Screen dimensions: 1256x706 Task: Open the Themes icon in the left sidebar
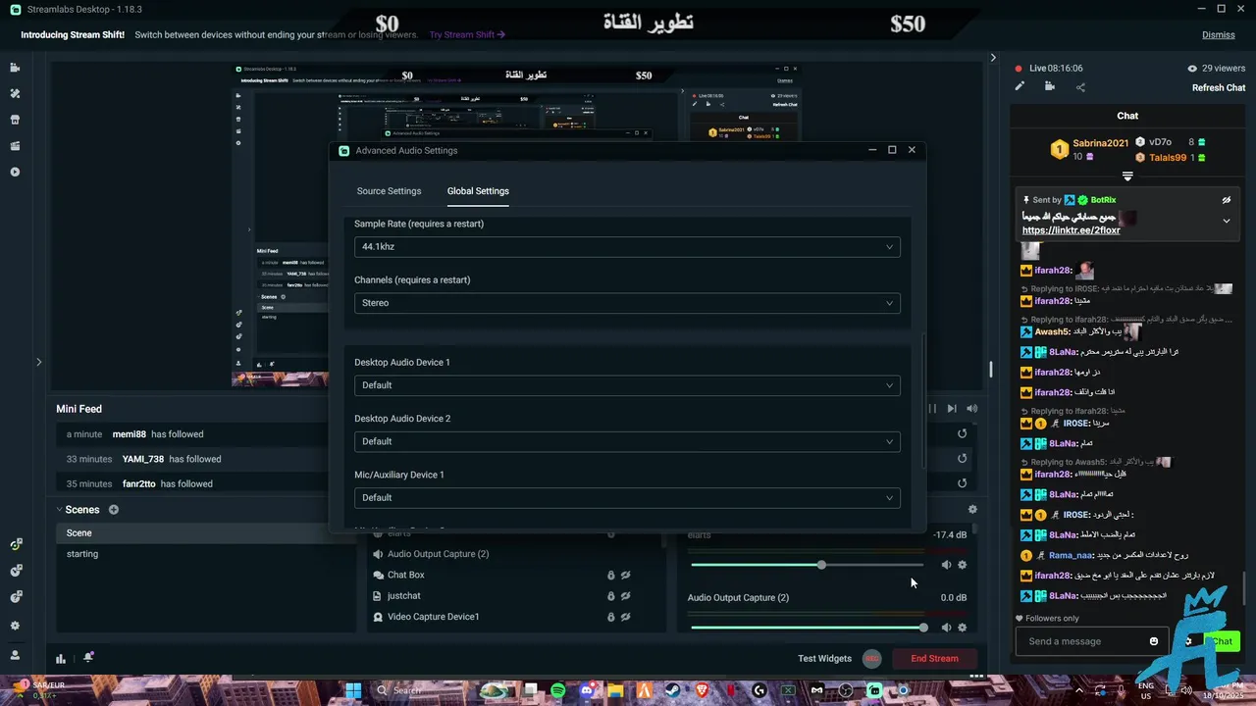(15, 94)
